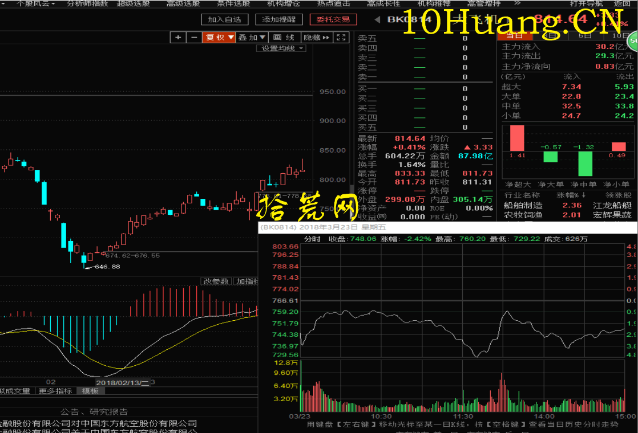Open 个股风云 menu
This screenshot has height=433, width=638.
tap(36, 3)
